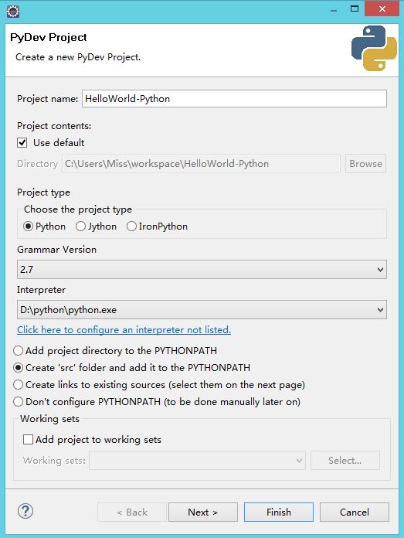
Task: Open the Grammar Version dropdown
Action: (202, 270)
